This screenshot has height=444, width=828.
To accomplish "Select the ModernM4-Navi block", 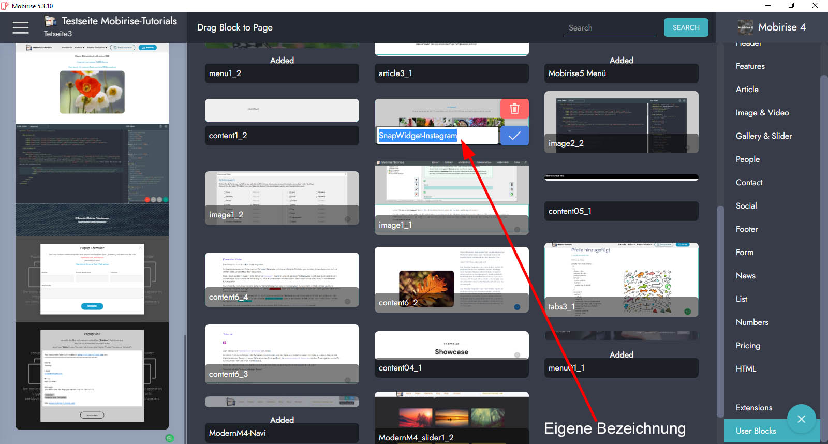I will 282,433.
